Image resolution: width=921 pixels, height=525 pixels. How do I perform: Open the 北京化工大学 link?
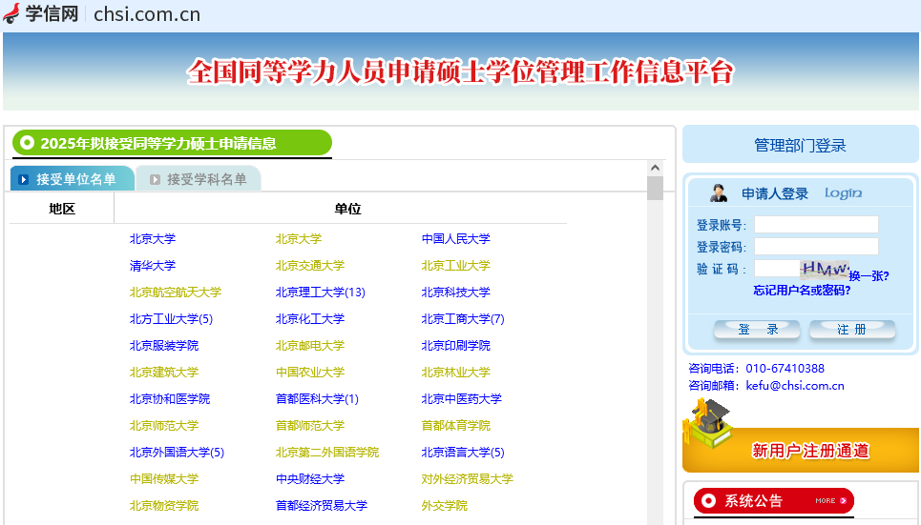(310, 318)
